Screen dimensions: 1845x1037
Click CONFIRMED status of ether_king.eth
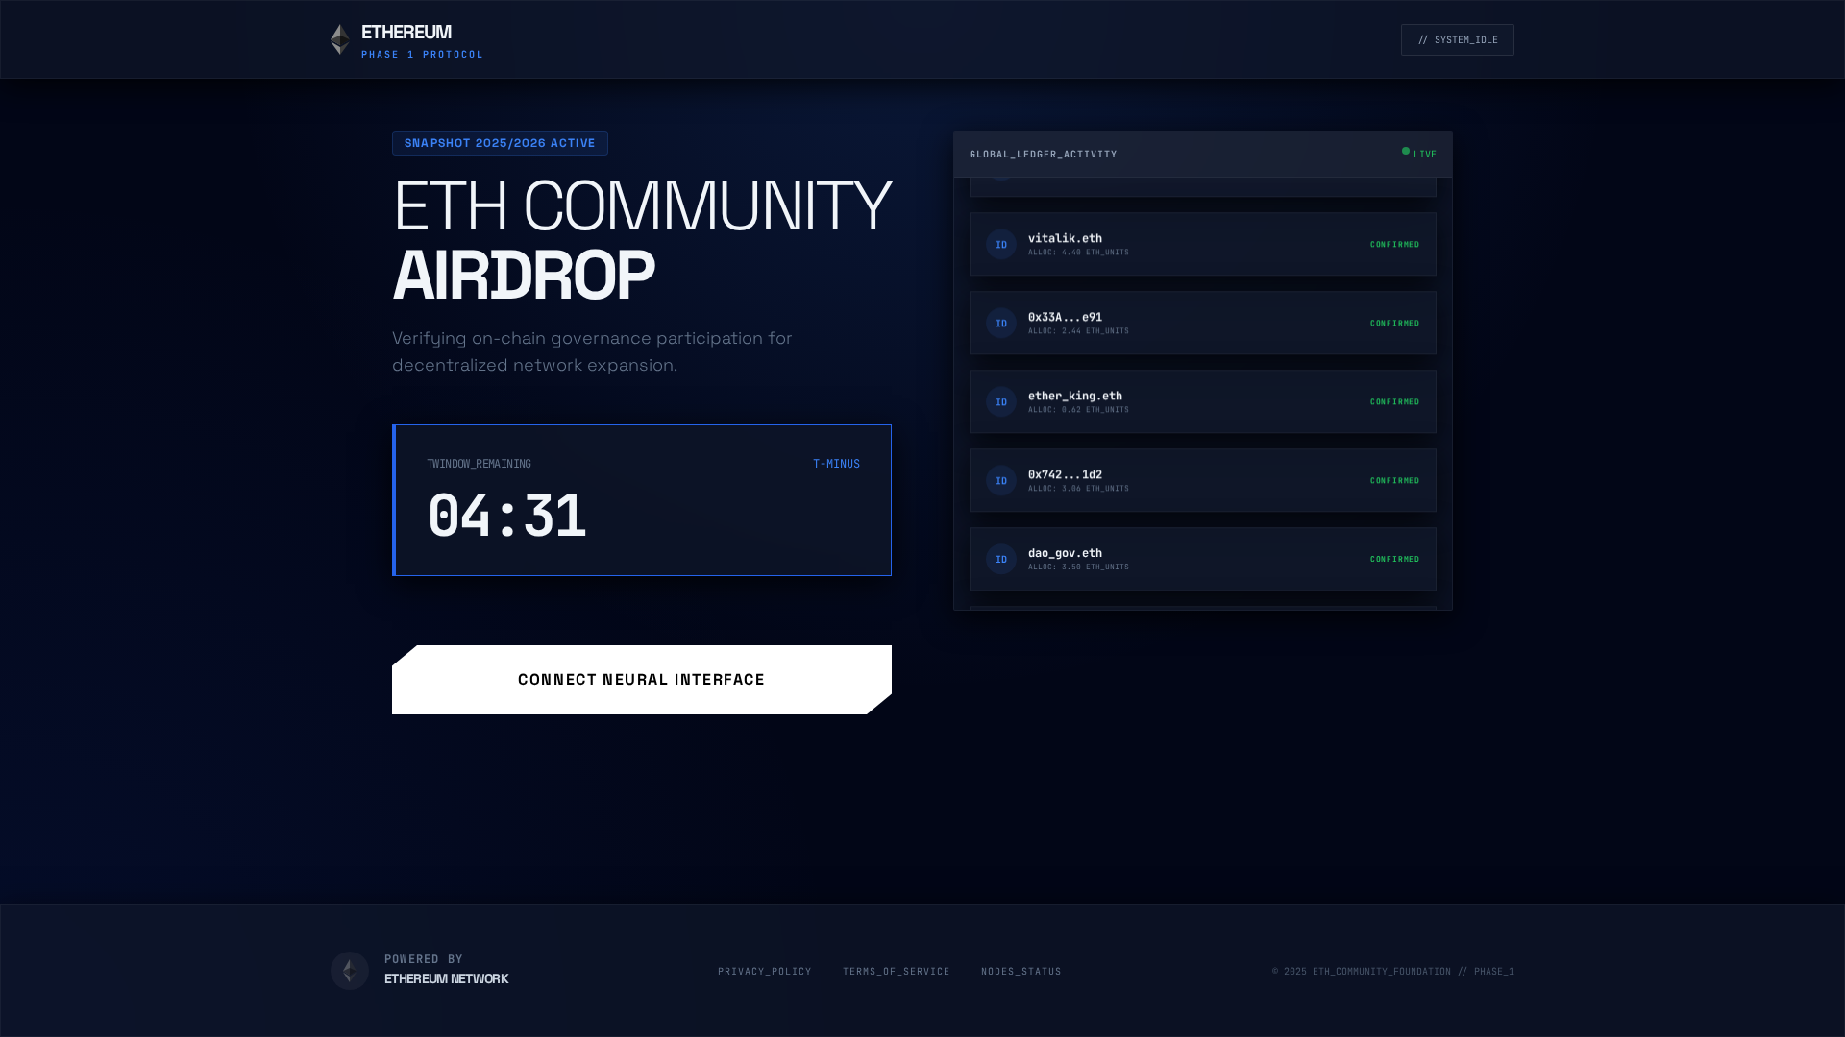click(x=1394, y=401)
